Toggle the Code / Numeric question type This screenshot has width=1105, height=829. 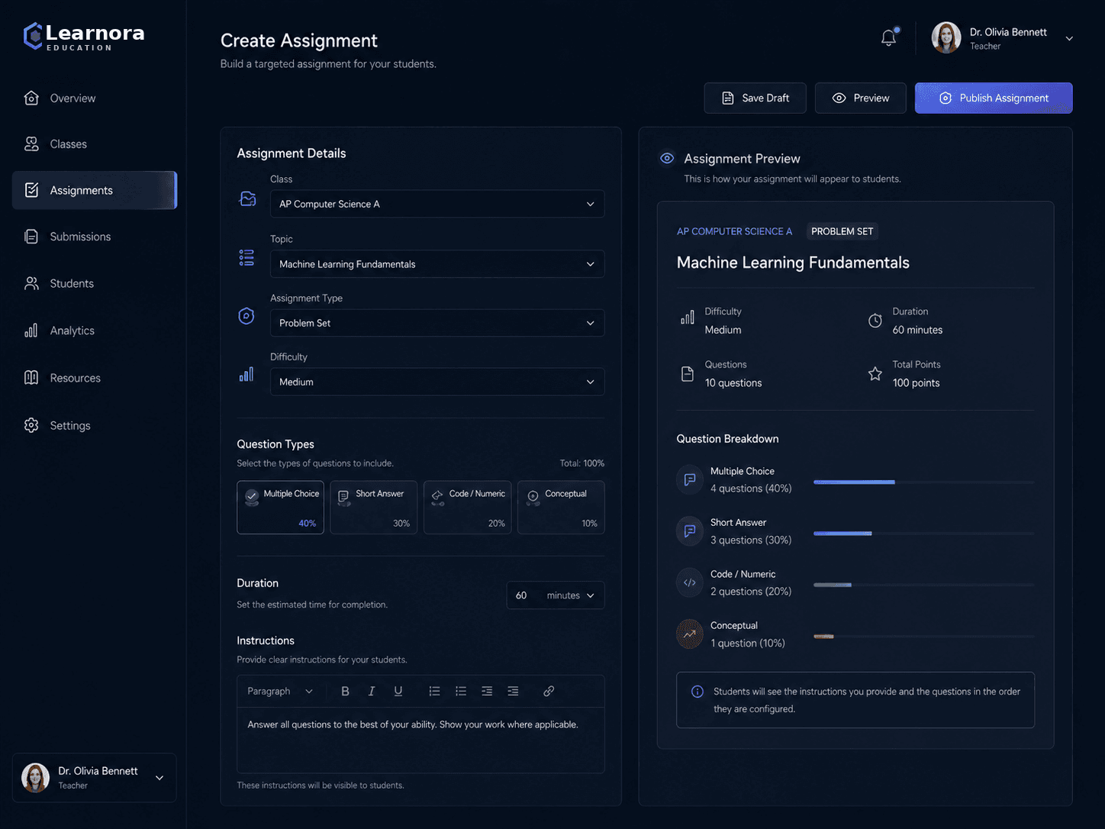pos(468,507)
